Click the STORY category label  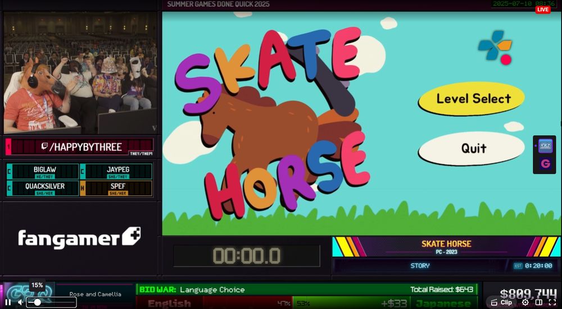coord(420,266)
